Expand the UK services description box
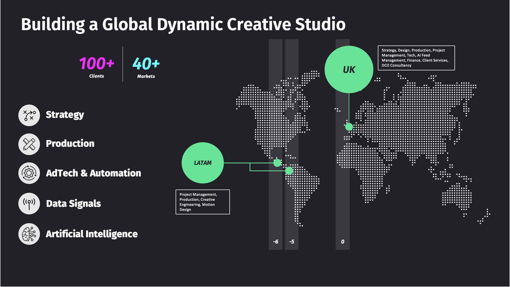510x287 pixels. tap(416, 58)
